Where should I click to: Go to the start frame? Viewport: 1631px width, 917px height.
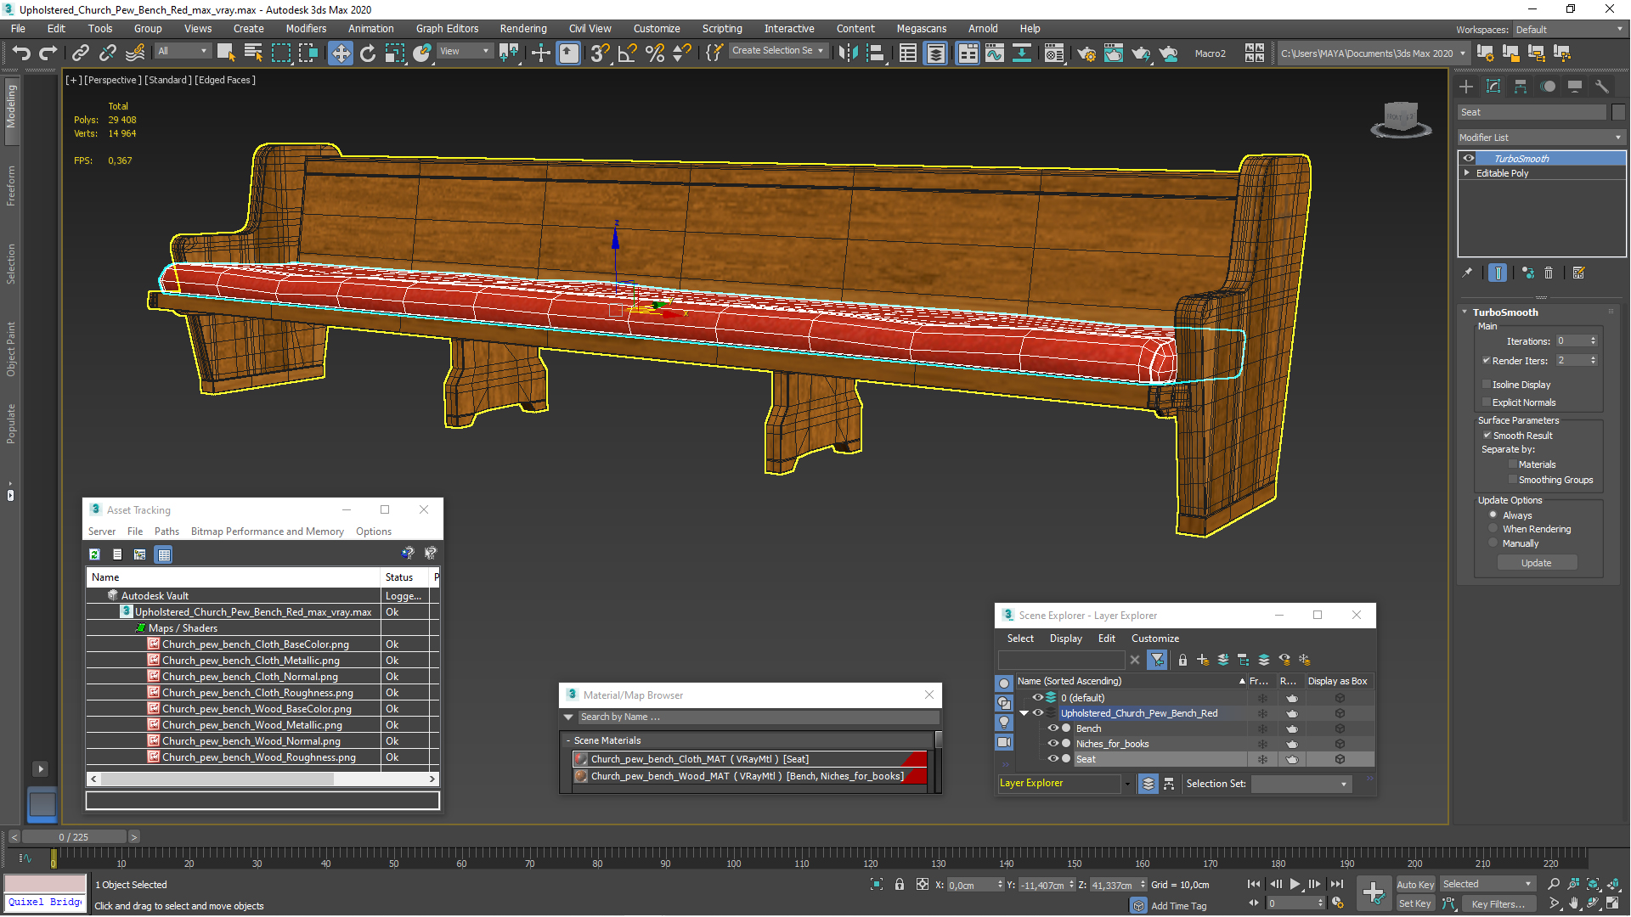coord(1254,884)
